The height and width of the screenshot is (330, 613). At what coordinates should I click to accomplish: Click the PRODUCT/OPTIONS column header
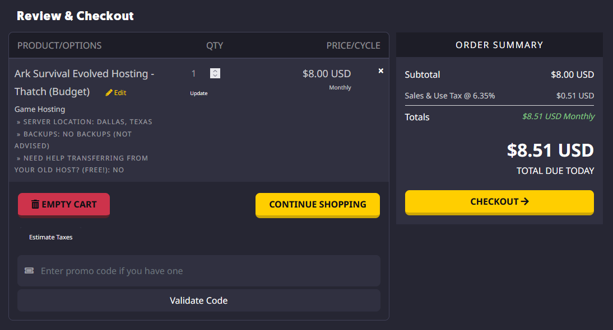tap(59, 46)
